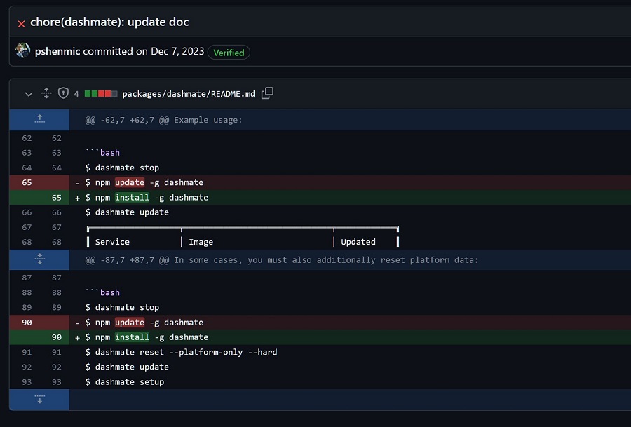The width and height of the screenshot is (631, 427).
Task: Open the packages/dashmate/README.md file link
Action: pyautogui.click(x=189, y=94)
